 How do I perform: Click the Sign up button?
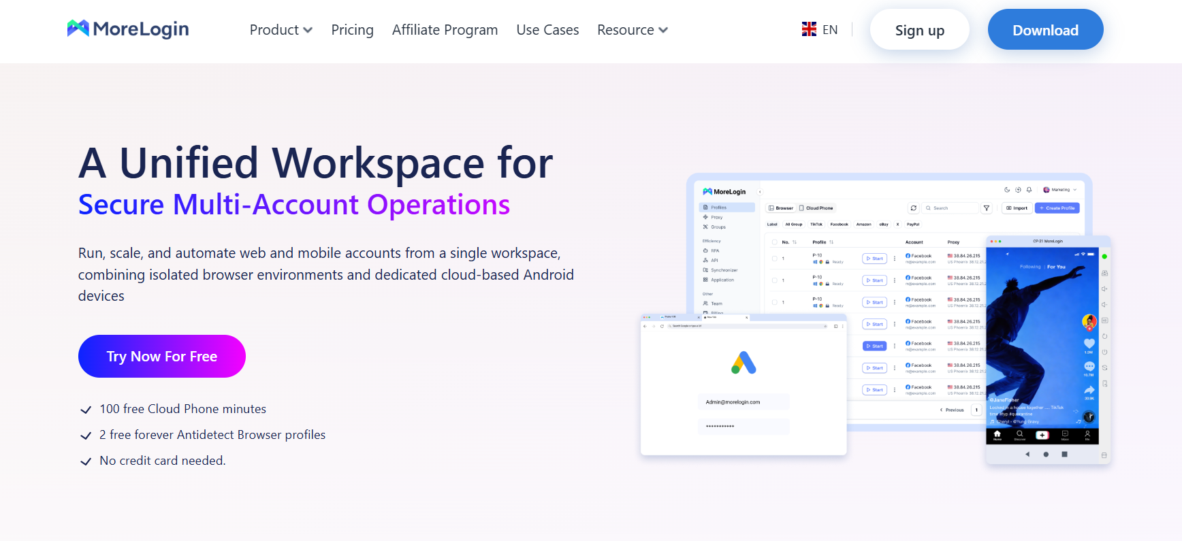coord(919,30)
